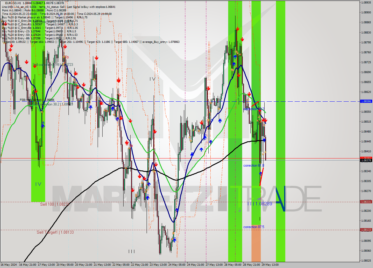The image size is (373, 268).
Task: Click the '16 May 2024' time axis label
Action: [x=8, y=265]
